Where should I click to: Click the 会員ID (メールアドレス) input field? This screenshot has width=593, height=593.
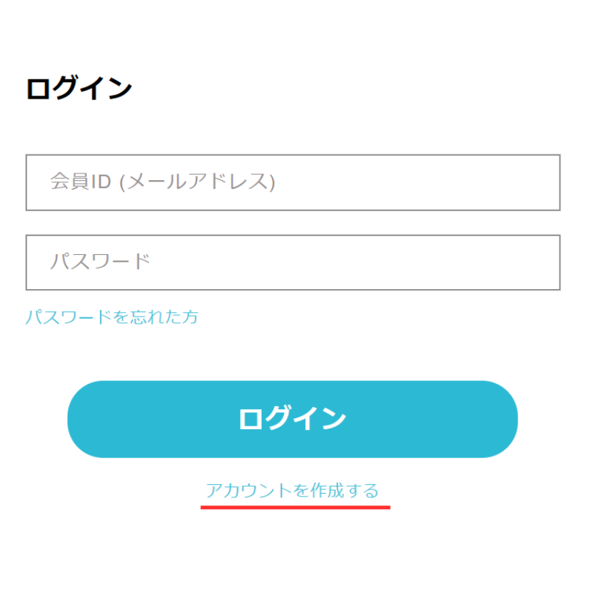tap(293, 182)
